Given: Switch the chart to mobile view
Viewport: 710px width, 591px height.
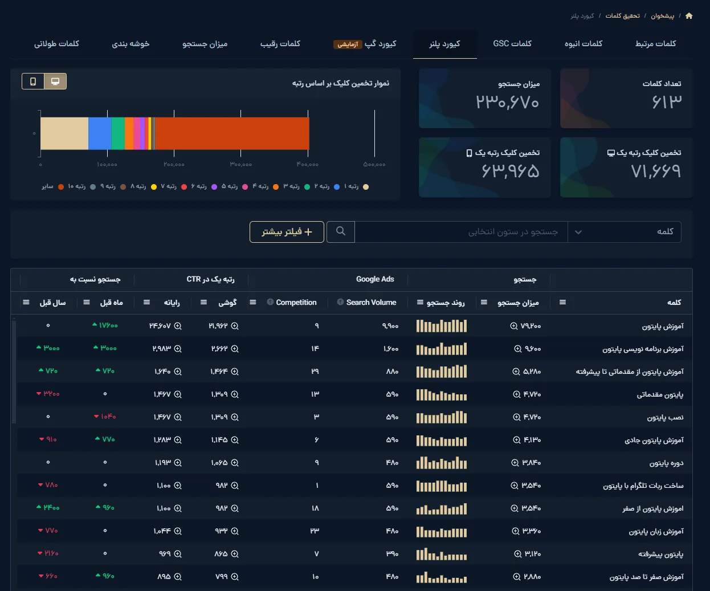Looking at the screenshot, I should coord(33,81).
